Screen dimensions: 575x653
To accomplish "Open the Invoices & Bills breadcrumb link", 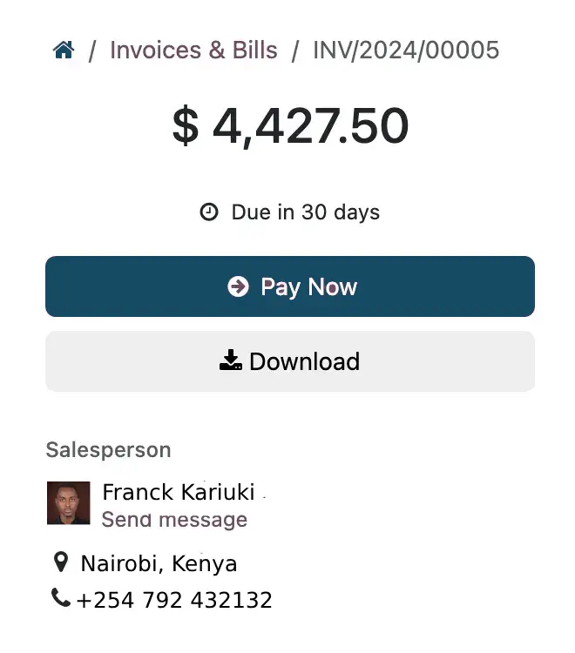I will pos(193,50).
